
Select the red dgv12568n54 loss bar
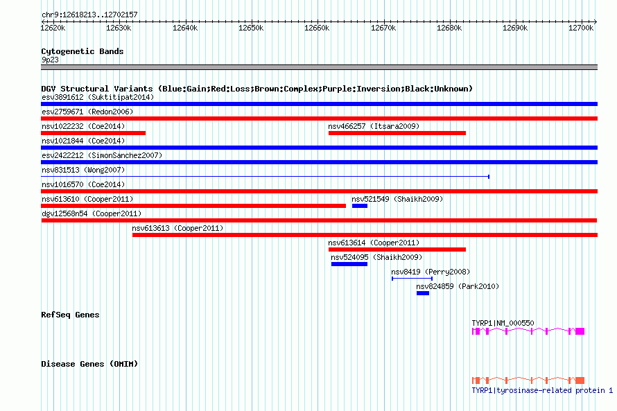[319, 220]
